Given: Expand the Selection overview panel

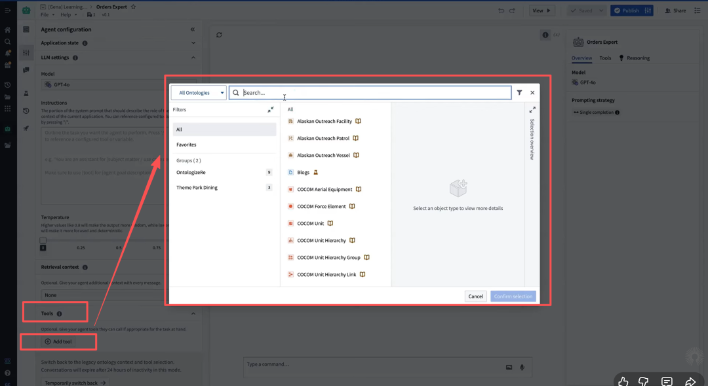Looking at the screenshot, I should (x=532, y=110).
